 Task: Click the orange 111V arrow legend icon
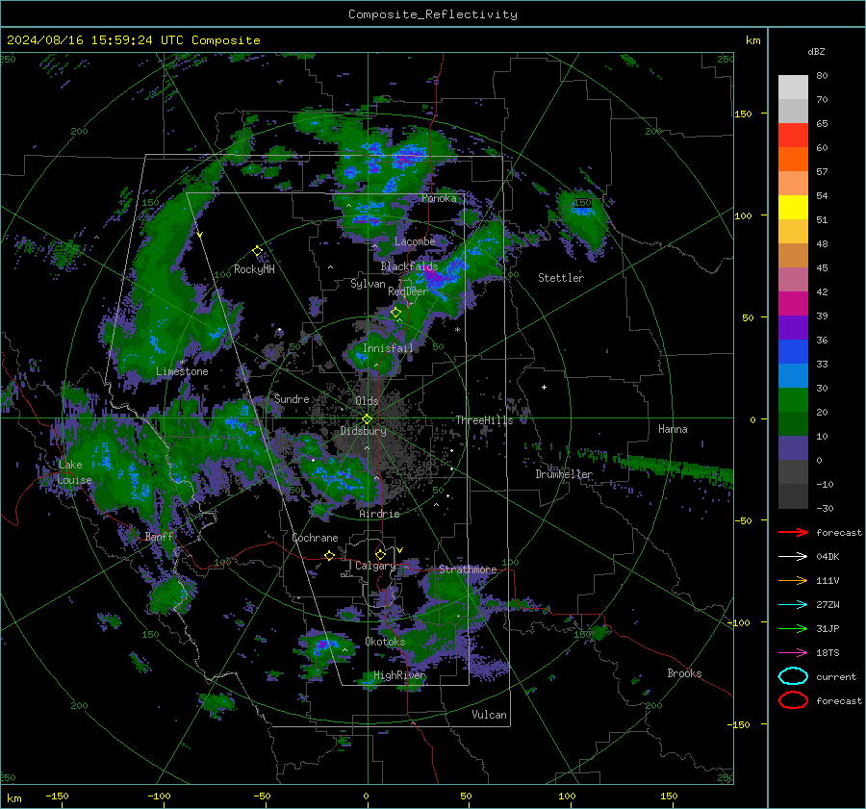pos(793,580)
